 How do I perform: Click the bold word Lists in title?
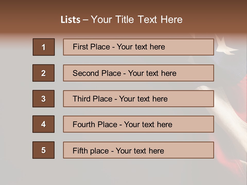coord(70,20)
